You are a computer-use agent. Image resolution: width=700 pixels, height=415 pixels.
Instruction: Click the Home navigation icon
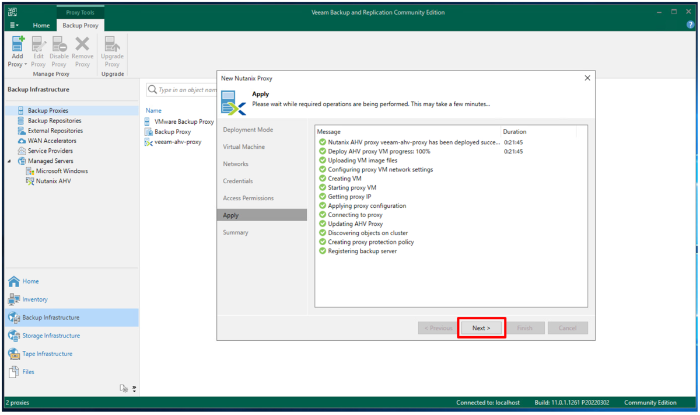pos(14,281)
